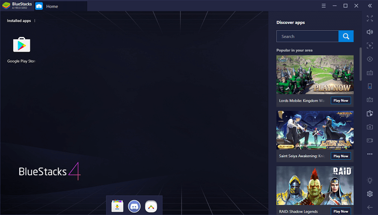Open the RAID: Shadow Legends banner image

[315, 186]
